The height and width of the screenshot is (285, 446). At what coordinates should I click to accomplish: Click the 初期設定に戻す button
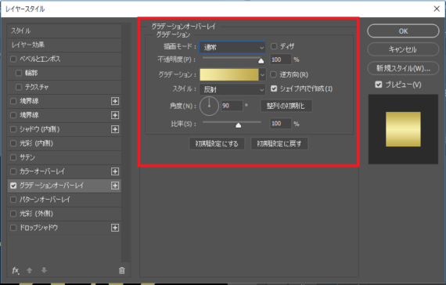[279, 143]
